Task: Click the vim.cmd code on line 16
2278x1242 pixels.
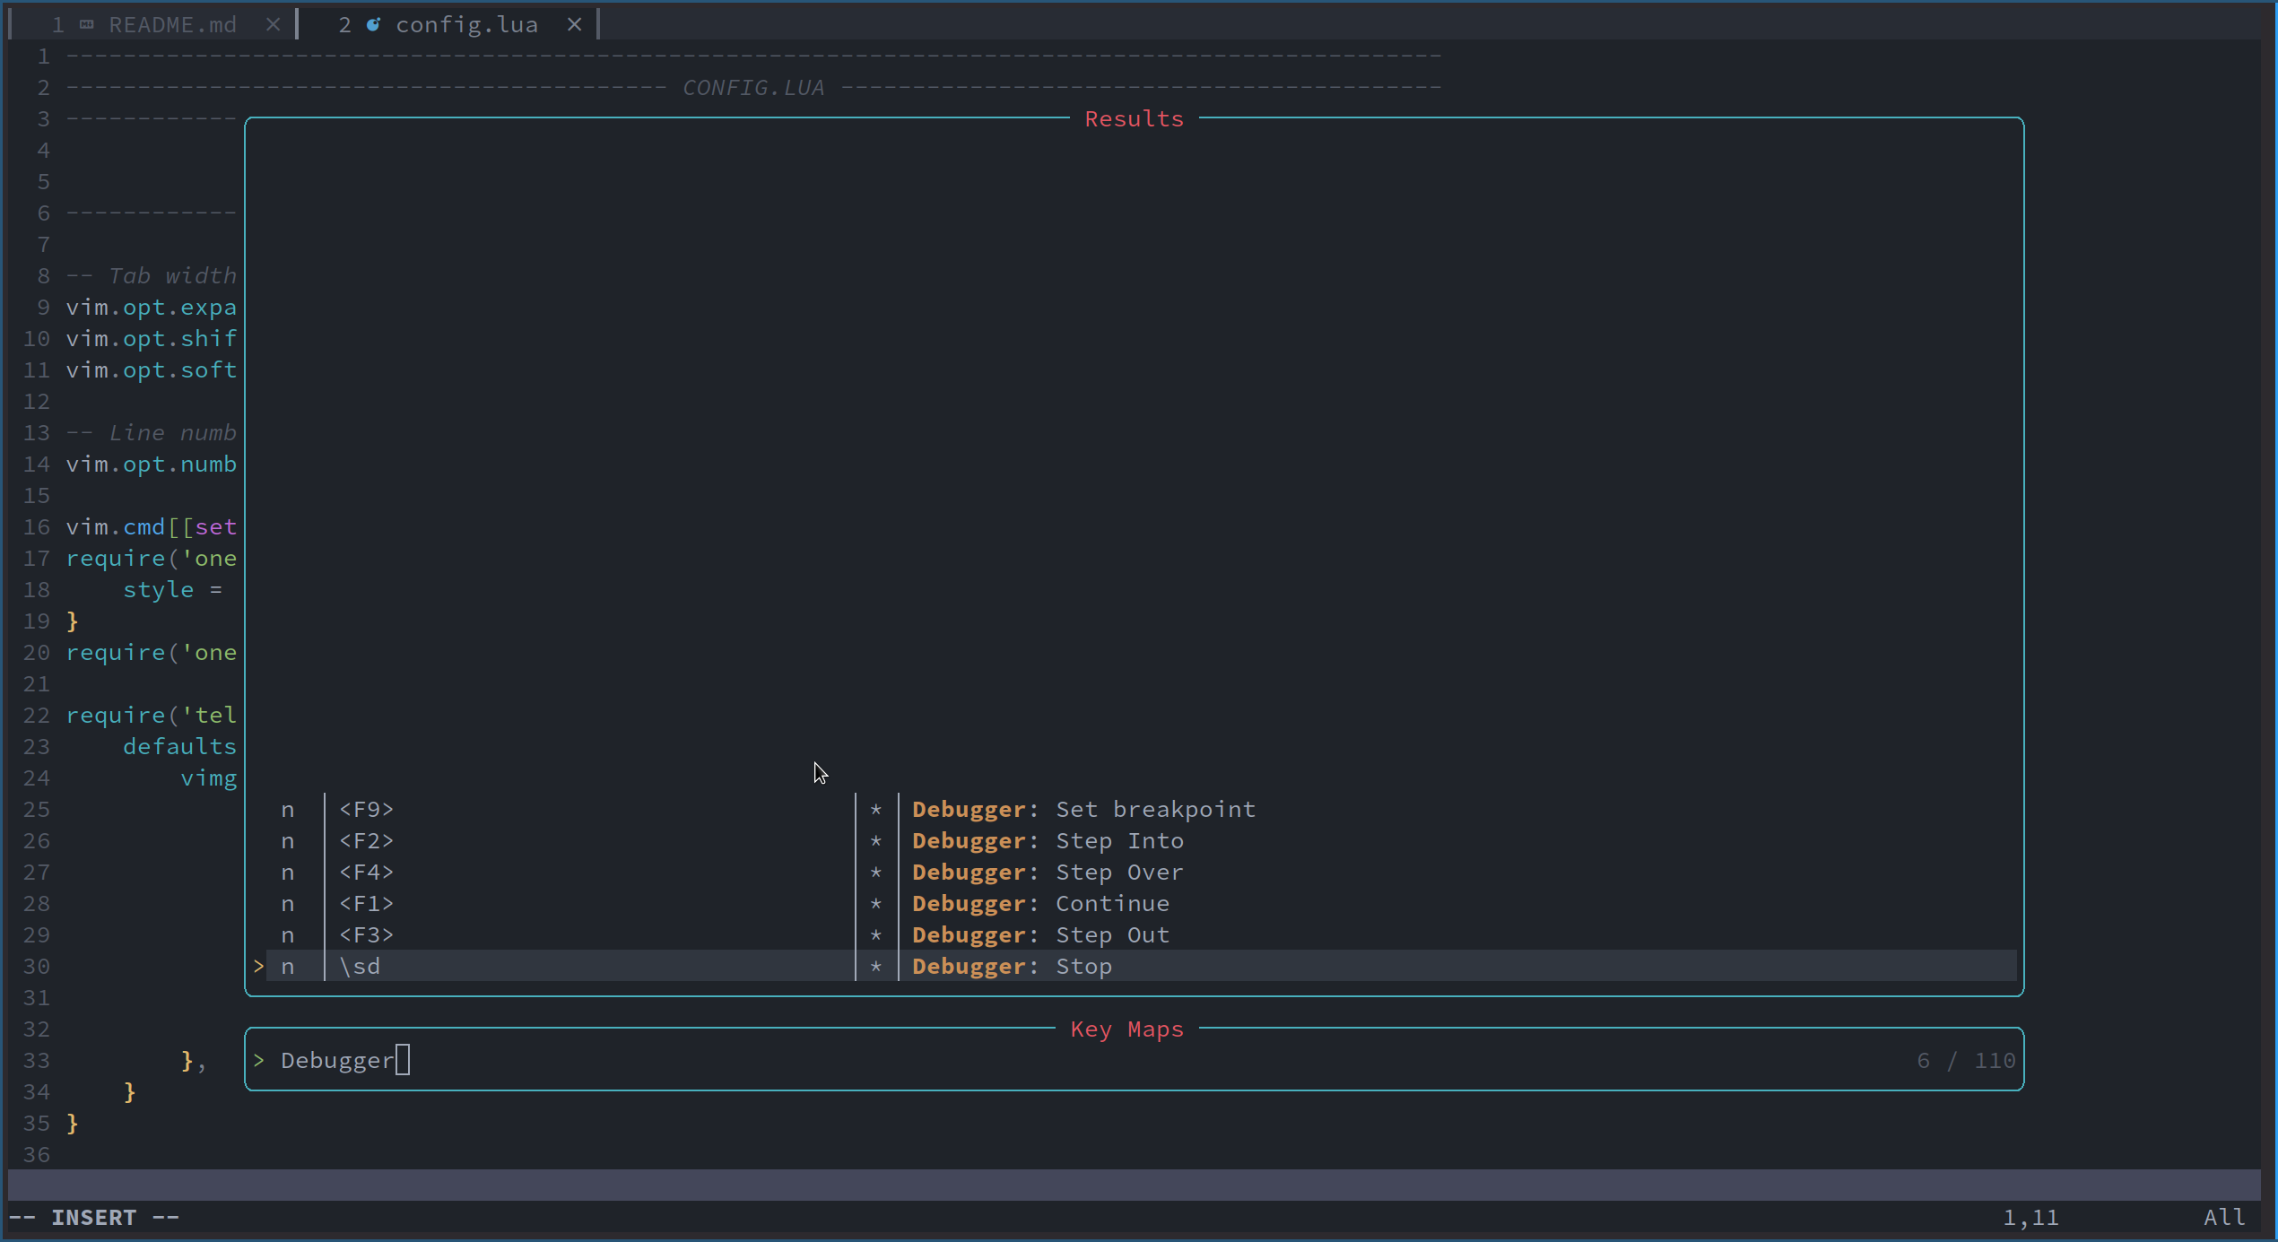Action: [115, 526]
